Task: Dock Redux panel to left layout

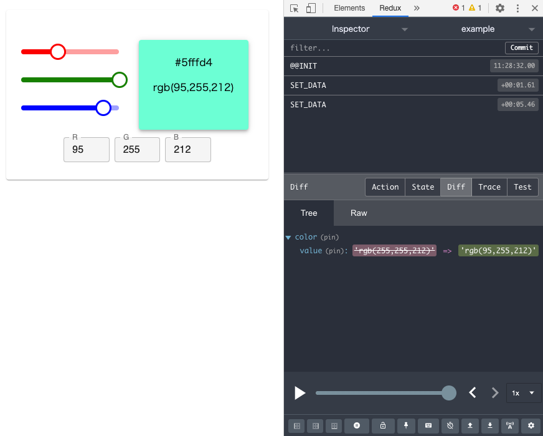Action: click(x=297, y=425)
